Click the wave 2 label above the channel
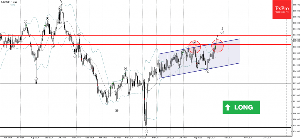The height and width of the screenshot is (139, 301). click(x=222, y=29)
